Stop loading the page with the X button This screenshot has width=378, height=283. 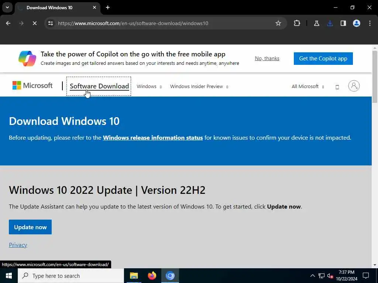[x=34, y=23]
